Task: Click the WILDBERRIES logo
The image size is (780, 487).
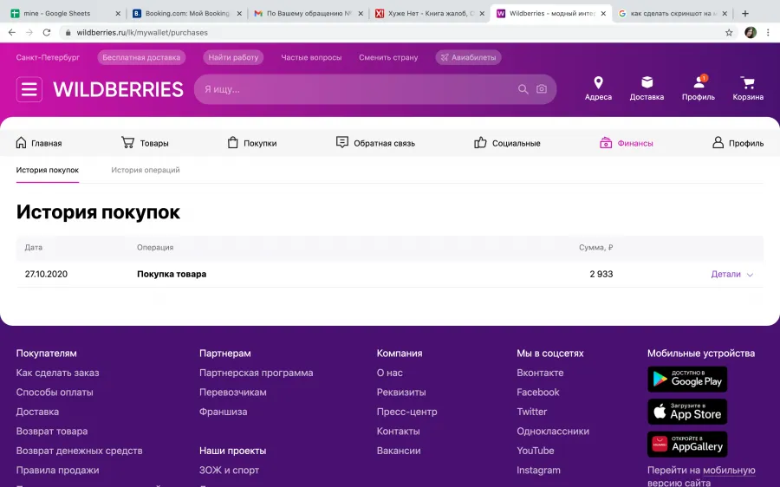Action: [x=119, y=89]
